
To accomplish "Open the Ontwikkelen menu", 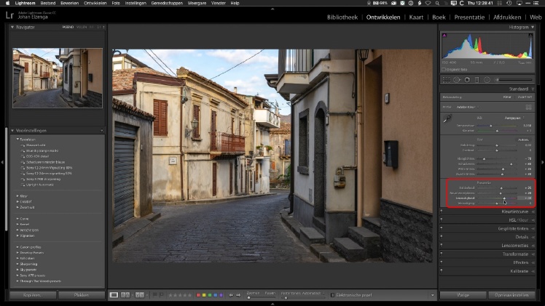I will click(95, 3).
